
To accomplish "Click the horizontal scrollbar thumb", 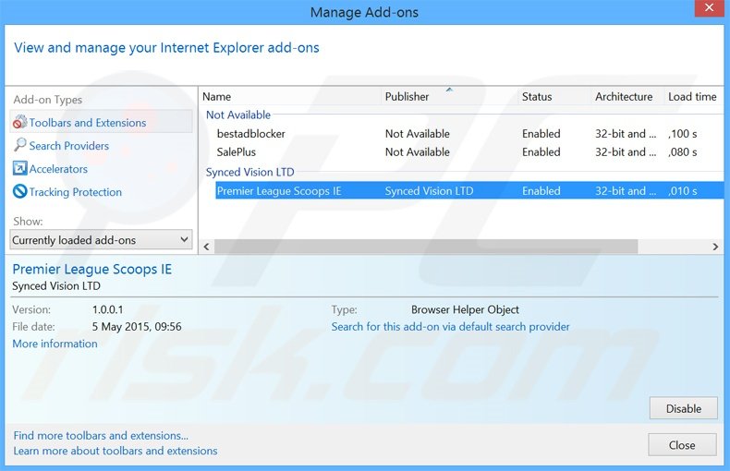I will [x=425, y=247].
